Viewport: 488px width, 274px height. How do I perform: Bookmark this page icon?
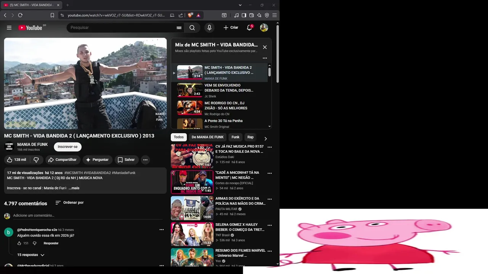pyautogui.click(x=52, y=15)
